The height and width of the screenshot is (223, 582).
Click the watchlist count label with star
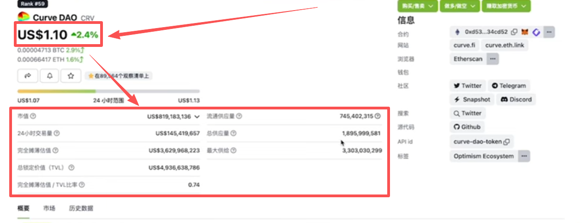tap(119, 76)
